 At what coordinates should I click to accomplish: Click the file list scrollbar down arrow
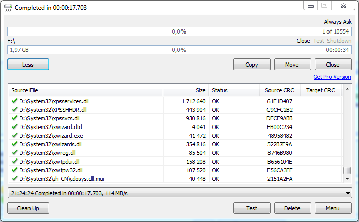(x=347, y=179)
